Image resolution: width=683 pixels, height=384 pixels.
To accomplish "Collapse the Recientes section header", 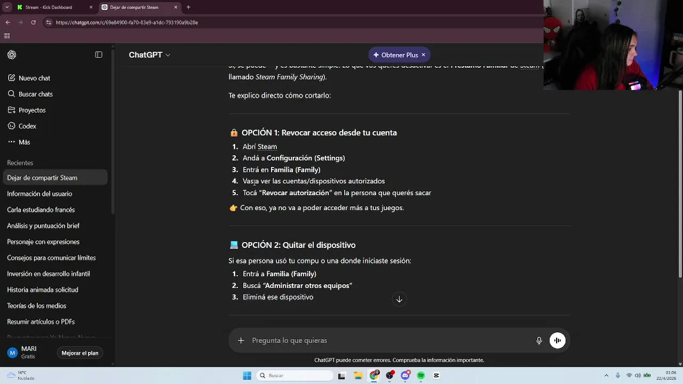I will [20, 163].
